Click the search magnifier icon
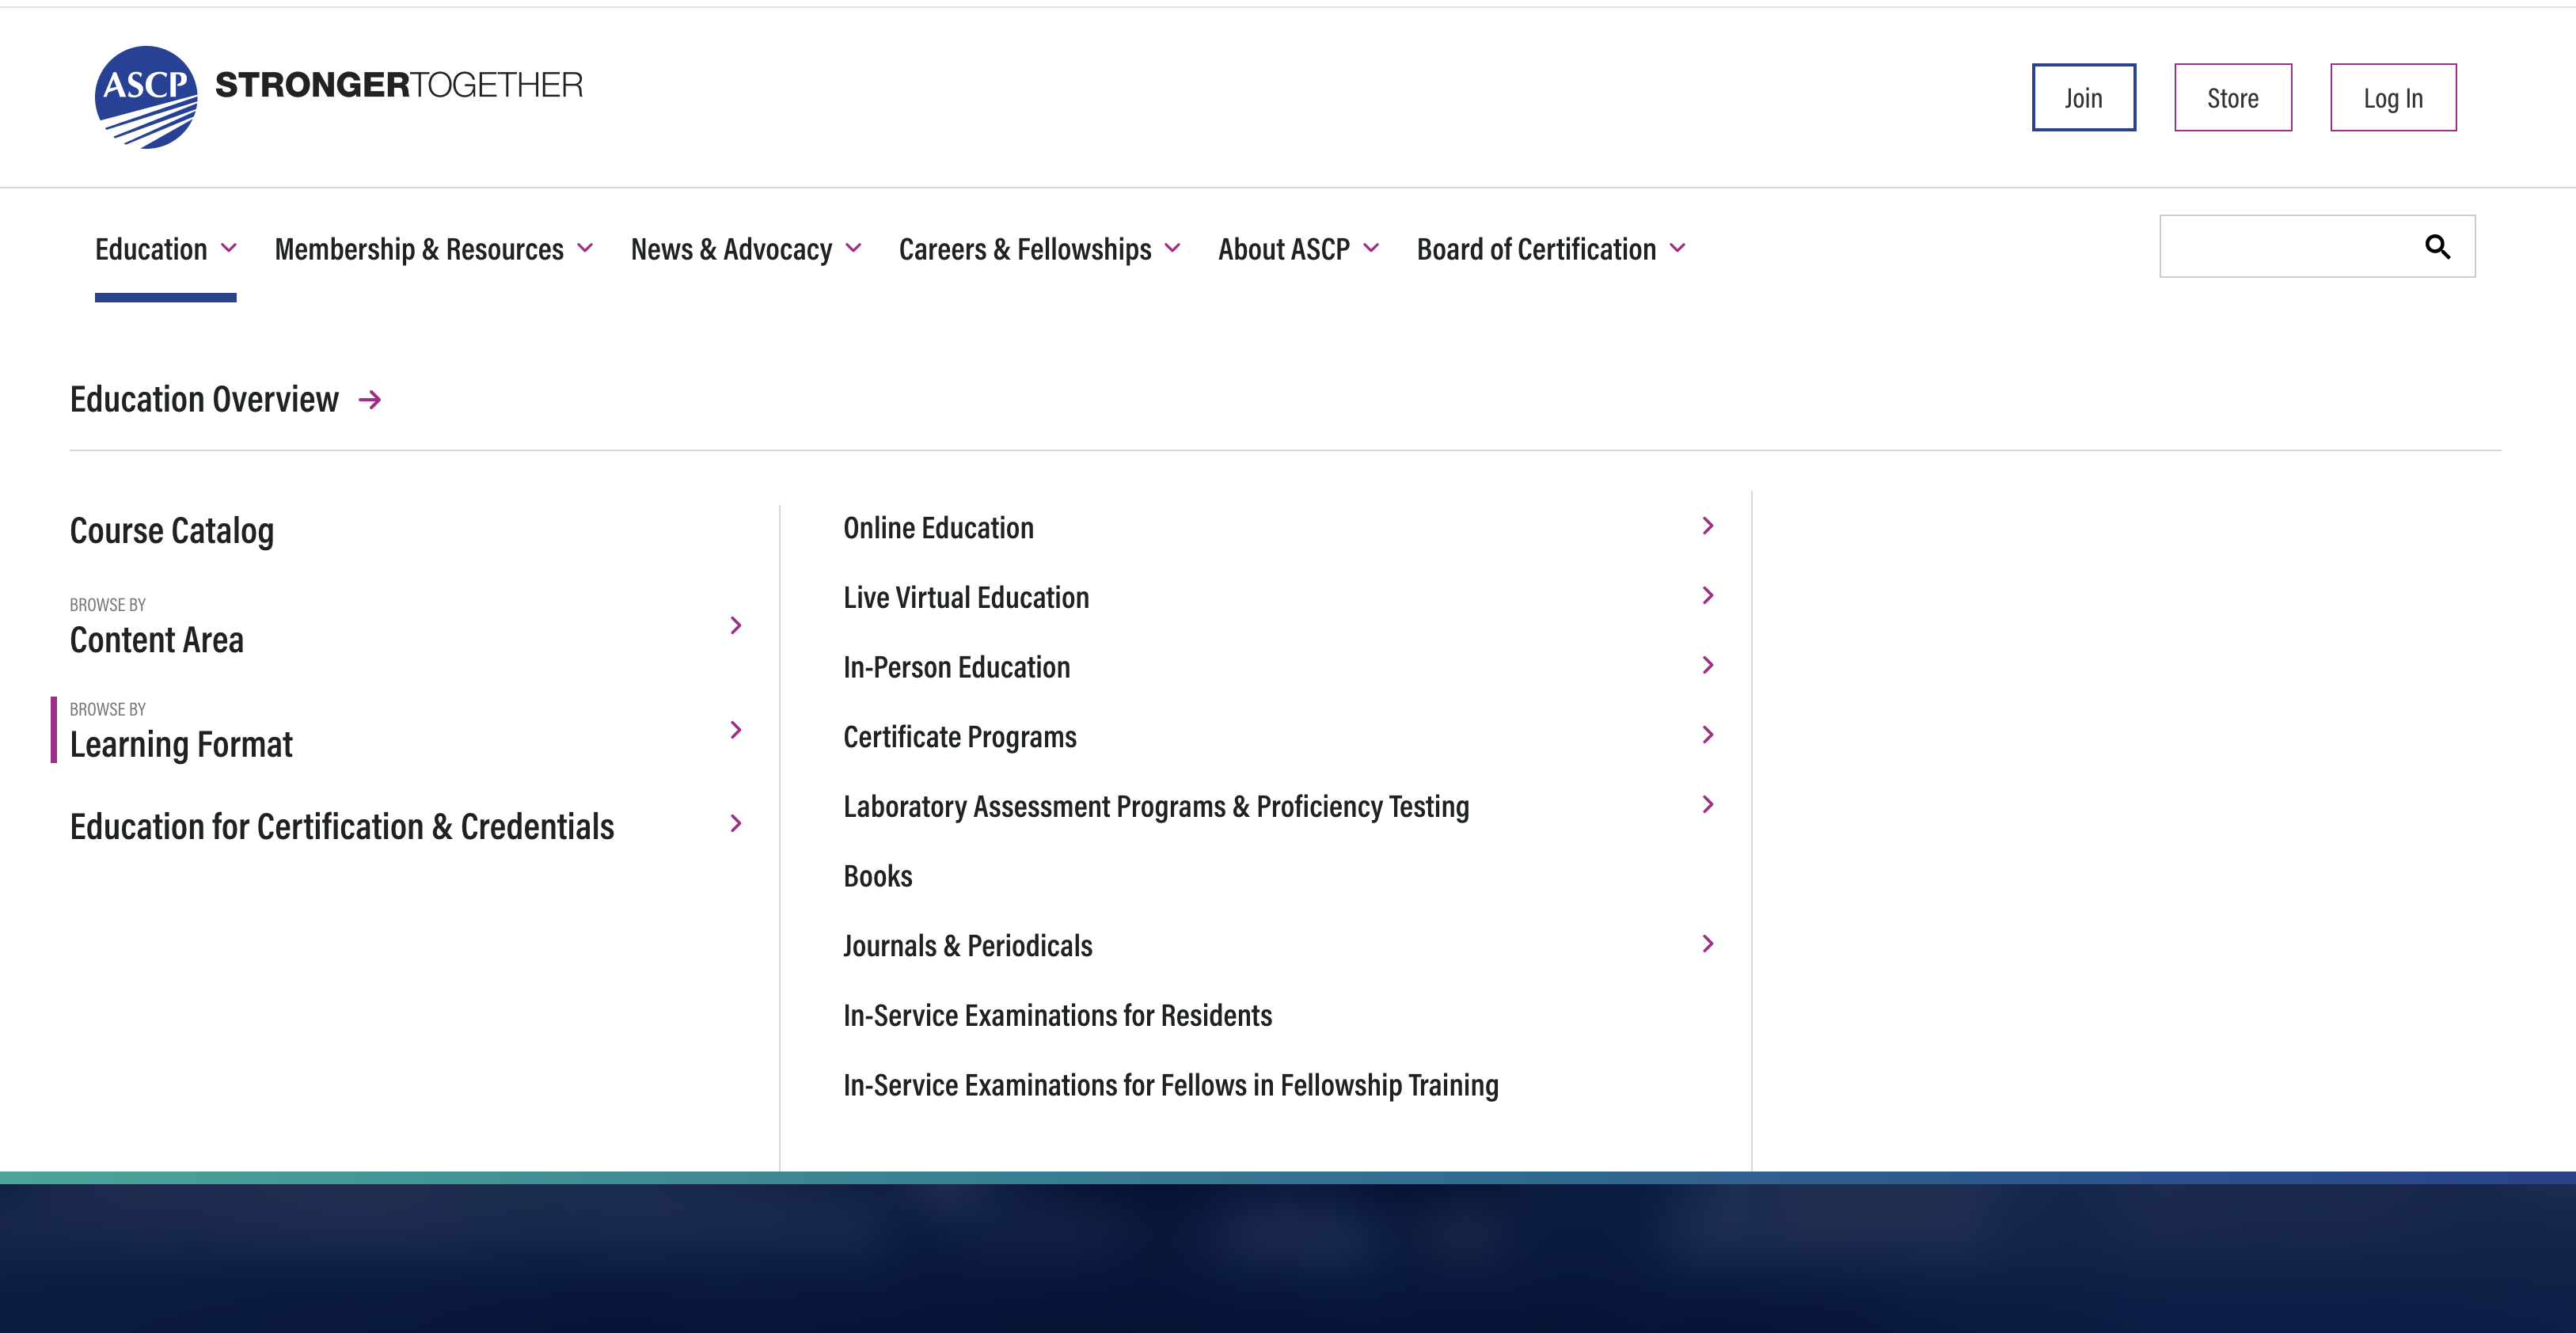2576x1333 pixels. [x=2437, y=246]
